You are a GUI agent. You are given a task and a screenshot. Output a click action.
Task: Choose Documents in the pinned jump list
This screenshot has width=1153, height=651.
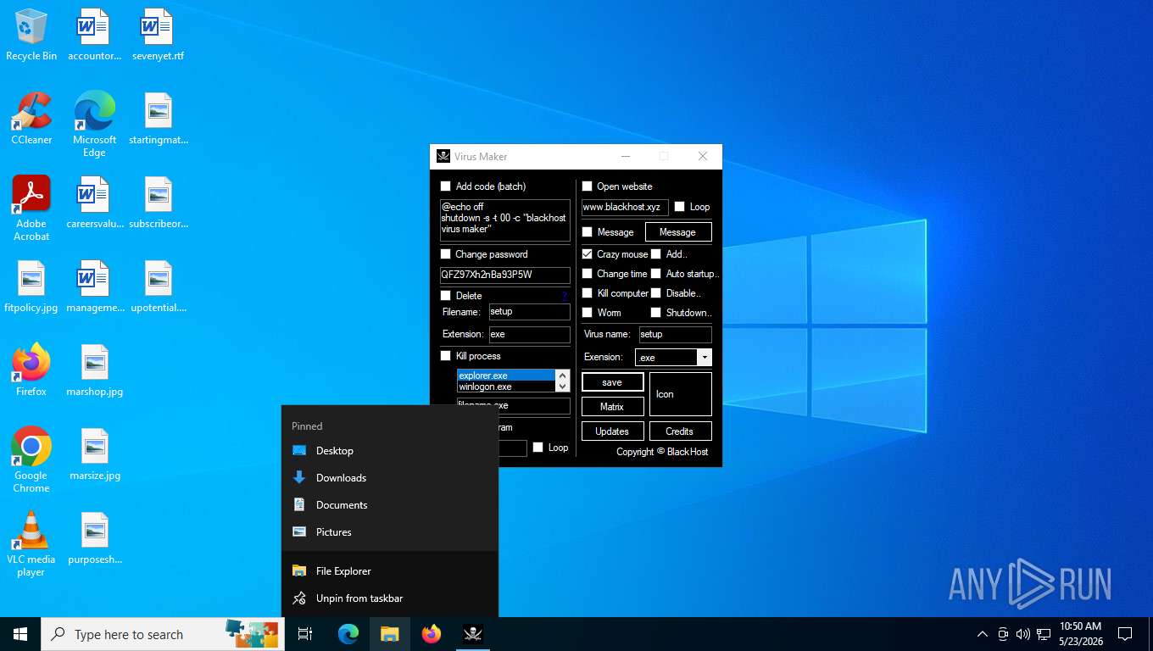point(390,505)
